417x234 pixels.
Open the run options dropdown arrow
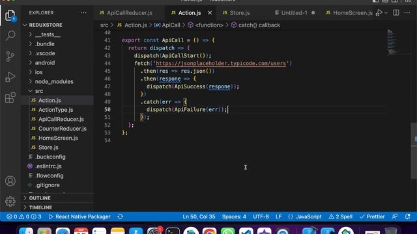(386, 13)
